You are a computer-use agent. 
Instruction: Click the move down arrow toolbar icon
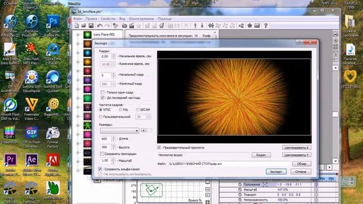202,25
